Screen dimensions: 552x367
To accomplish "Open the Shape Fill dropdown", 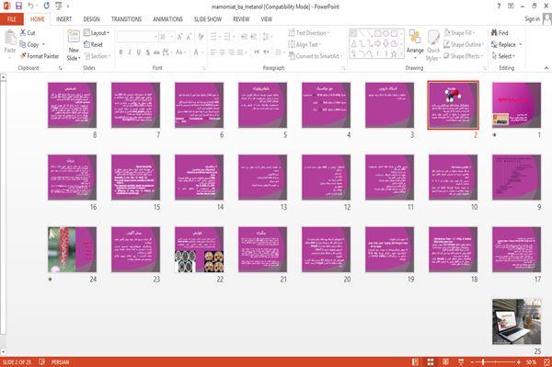I will (459, 33).
